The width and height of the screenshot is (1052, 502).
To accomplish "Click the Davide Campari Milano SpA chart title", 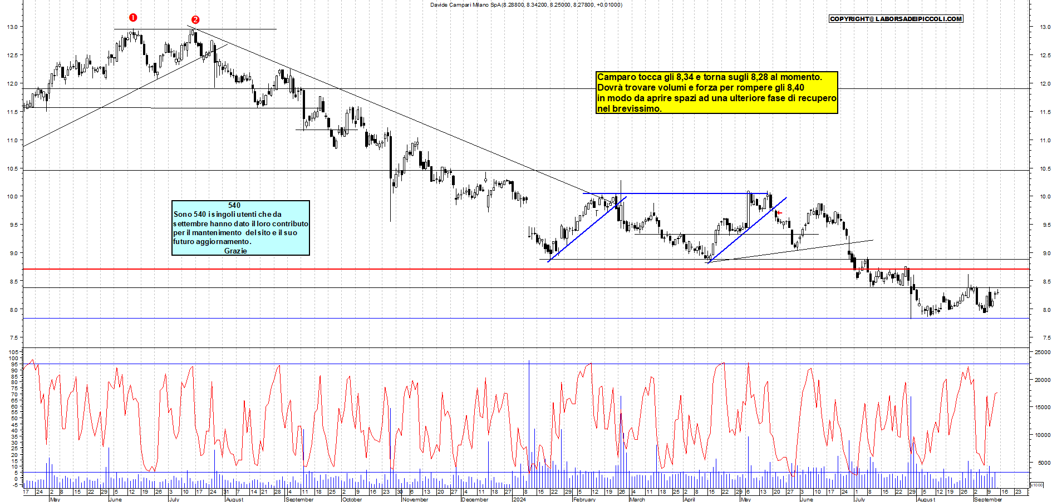I will (526, 5).
